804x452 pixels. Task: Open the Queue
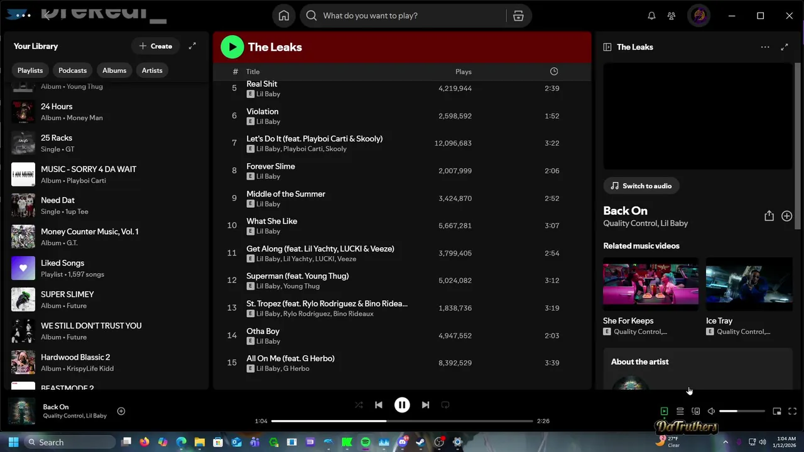pyautogui.click(x=680, y=411)
